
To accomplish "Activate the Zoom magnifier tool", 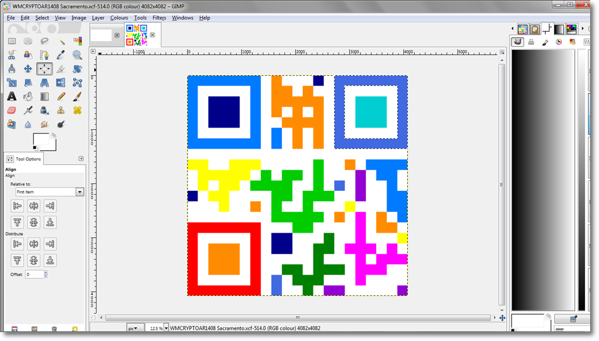I will [x=77, y=55].
